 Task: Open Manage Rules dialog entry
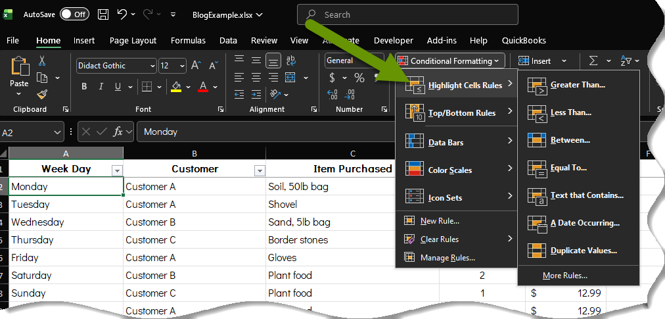[x=447, y=258]
